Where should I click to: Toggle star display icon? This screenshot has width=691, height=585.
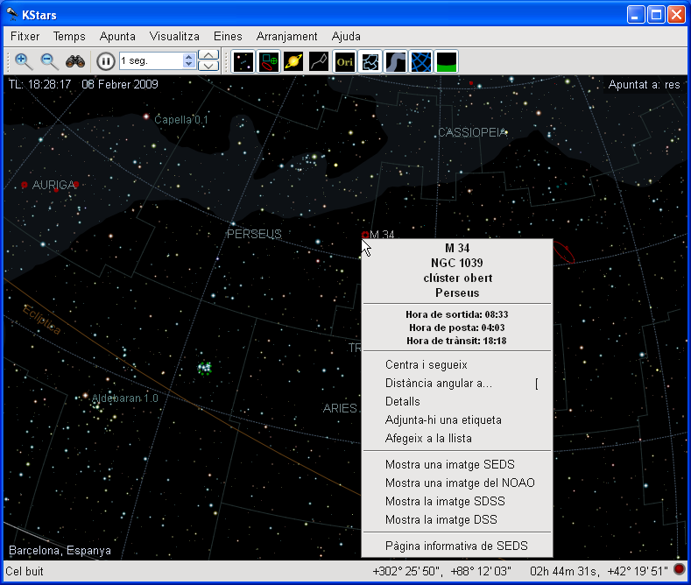pos(243,61)
